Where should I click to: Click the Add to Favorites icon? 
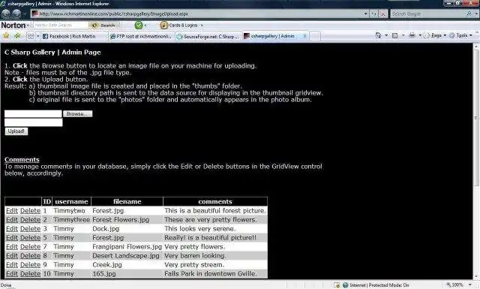tap(17, 36)
